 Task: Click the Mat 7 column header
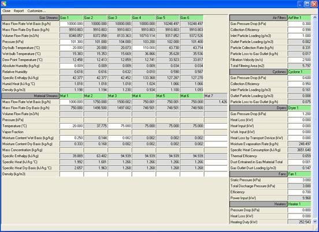[x=216, y=96]
